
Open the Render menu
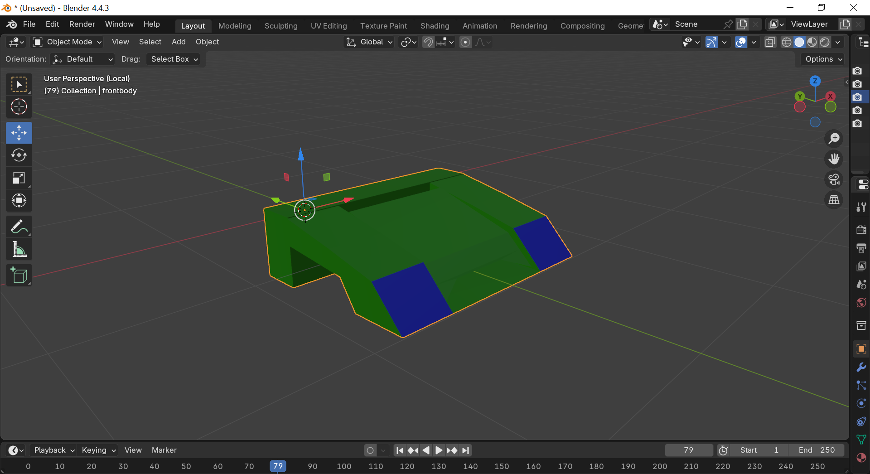click(x=82, y=24)
